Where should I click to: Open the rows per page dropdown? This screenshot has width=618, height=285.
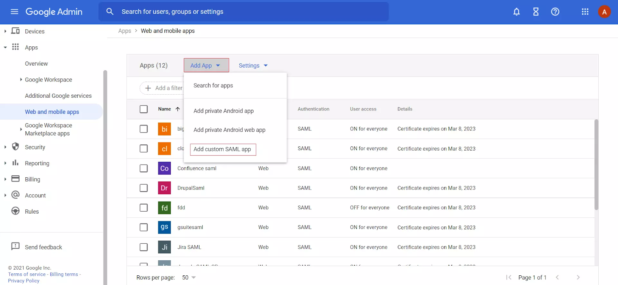pyautogui.click(x=189, y=278)
